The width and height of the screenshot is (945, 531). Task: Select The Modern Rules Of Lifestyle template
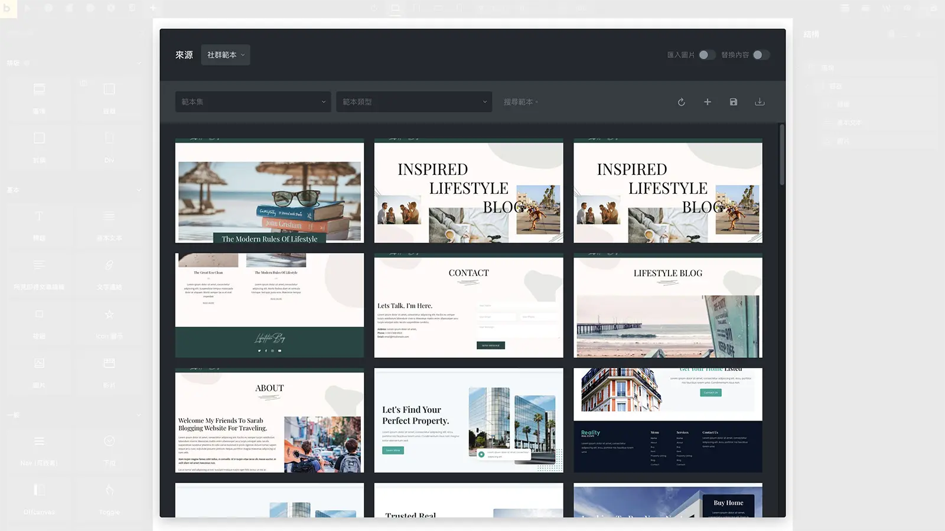coord(269,191)
